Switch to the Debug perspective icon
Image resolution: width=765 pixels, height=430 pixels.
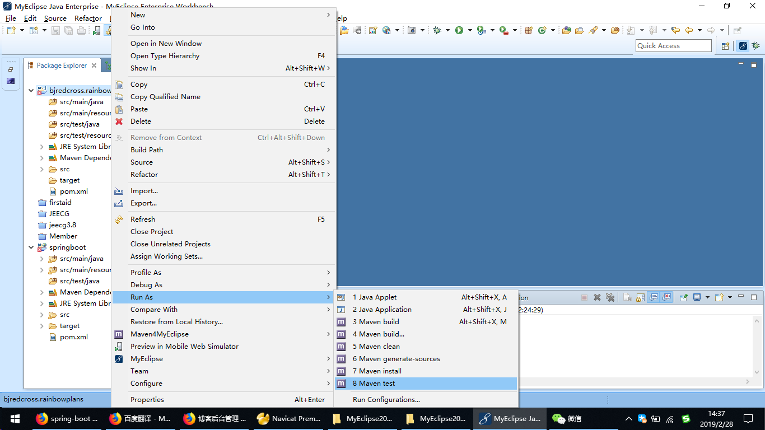[755, 46]
